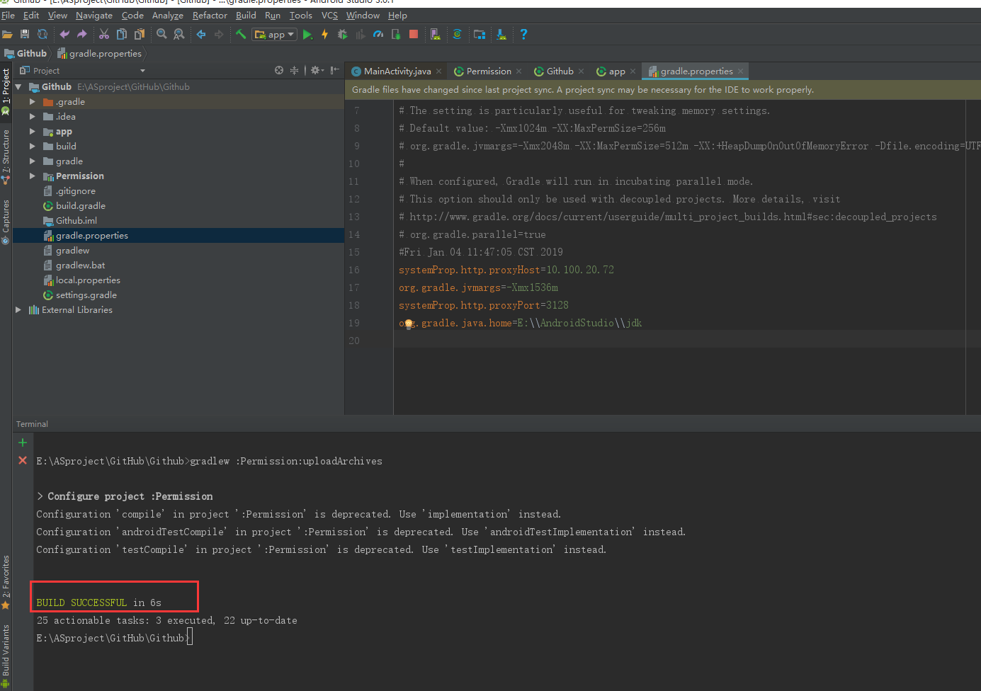Click the Collapse All icon in Project panel
Screen dimensions: 981x691
pyautogui.click(x=295, y=70)
